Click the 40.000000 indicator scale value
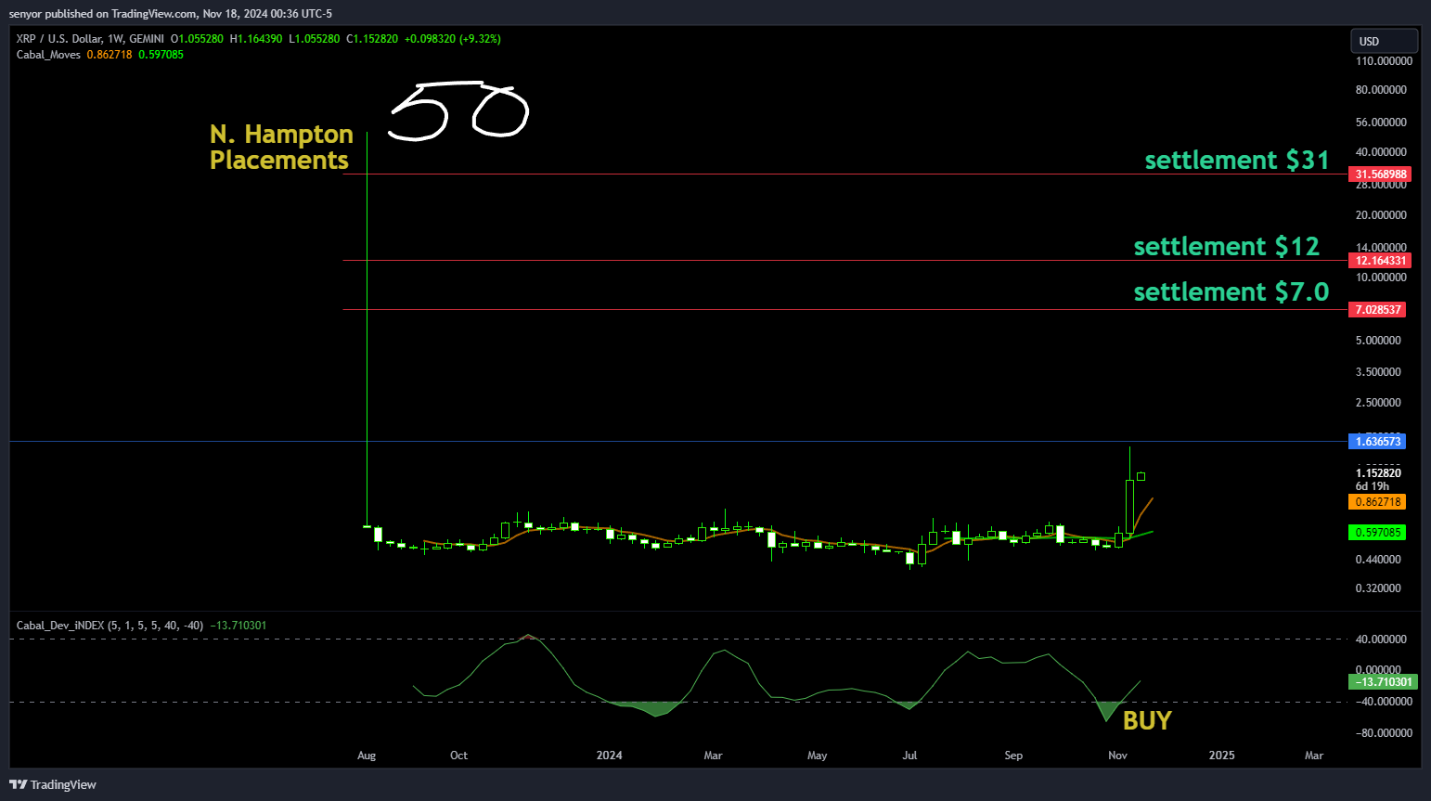Viewport: 1431px width, 801px height. pyautogui.click(x=1381, y=640)
